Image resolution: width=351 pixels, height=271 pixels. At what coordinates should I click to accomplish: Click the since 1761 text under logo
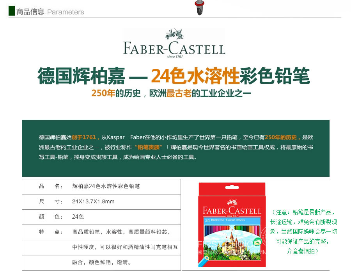[175, 57]
